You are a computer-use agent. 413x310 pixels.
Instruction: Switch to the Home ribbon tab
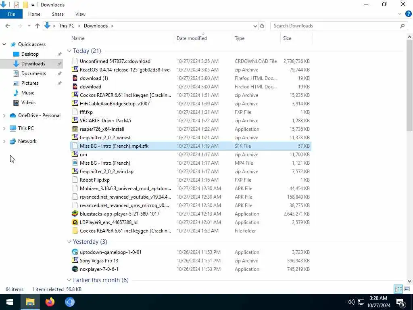34,14
